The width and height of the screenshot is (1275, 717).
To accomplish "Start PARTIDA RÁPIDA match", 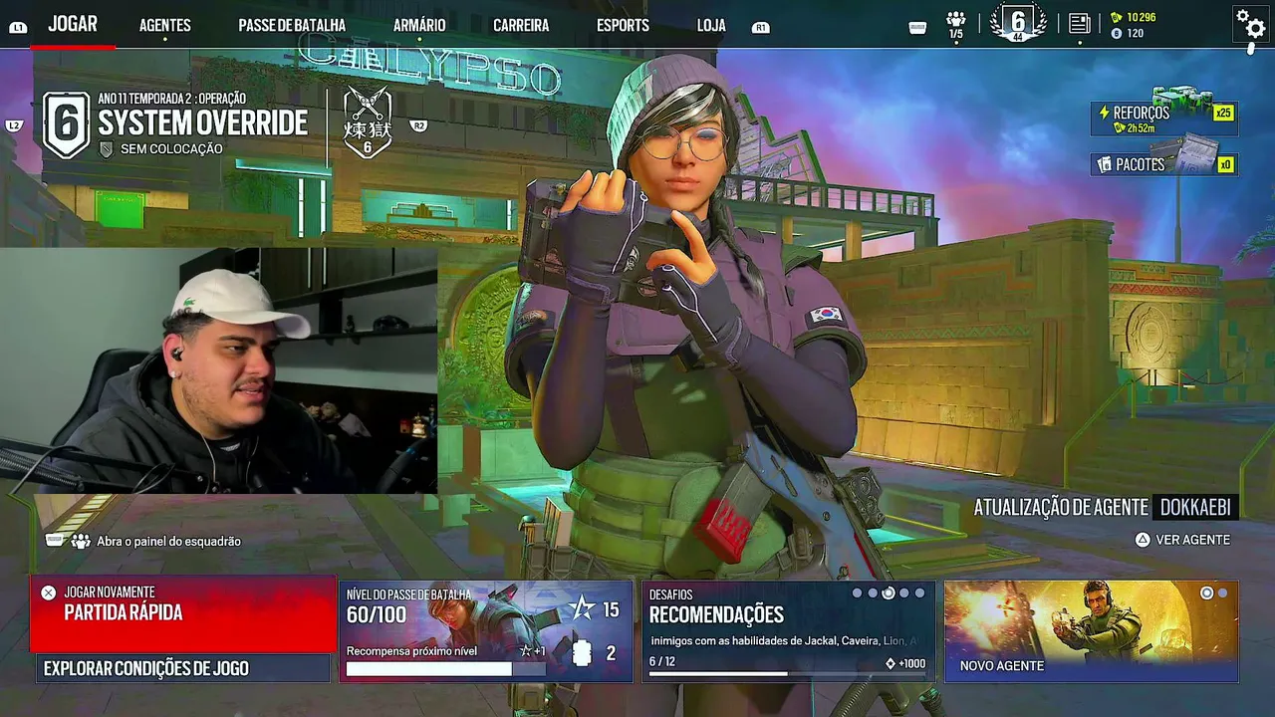I will pyautogui.click(x=183, y=614).
